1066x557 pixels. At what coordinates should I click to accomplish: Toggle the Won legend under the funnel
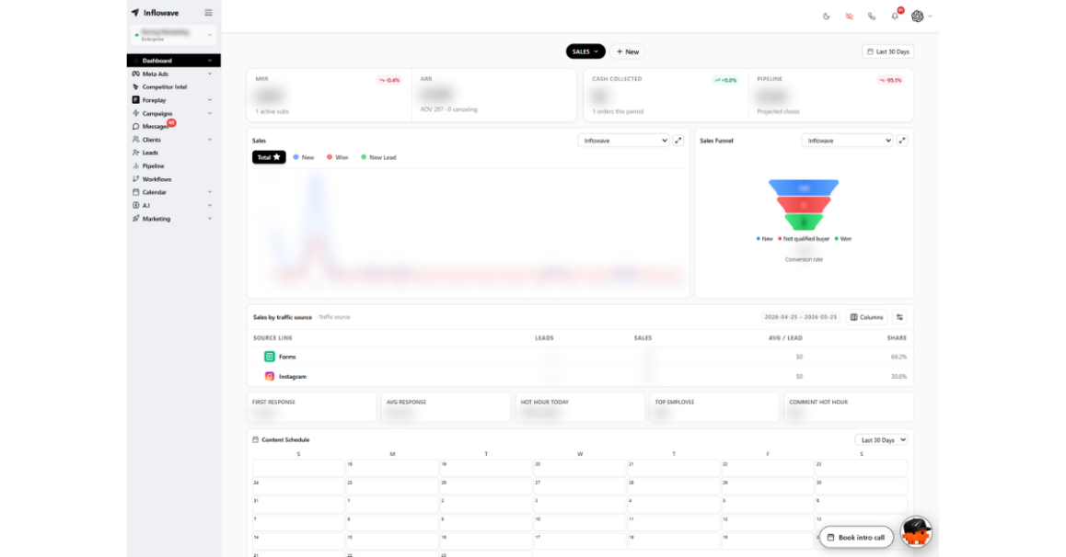(843, 239)
